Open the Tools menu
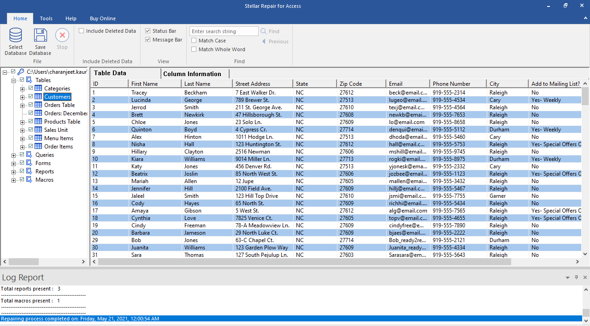Image resolution: width=590 pixels, height=326 pixels. 46,18
